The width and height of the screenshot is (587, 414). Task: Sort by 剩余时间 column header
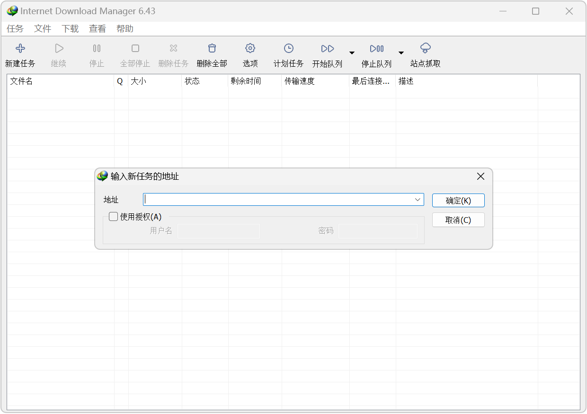coord(255,81)
